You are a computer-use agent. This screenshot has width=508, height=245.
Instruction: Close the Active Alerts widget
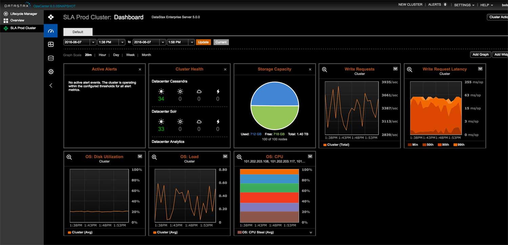point(140,69)
